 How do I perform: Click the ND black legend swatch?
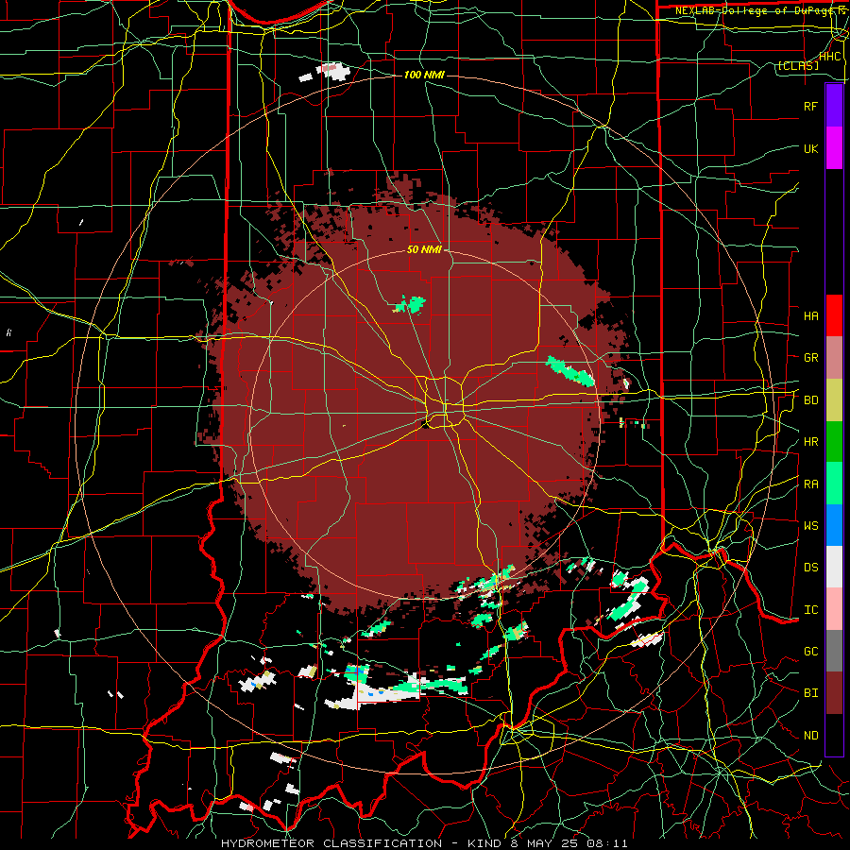click(x=834, y=735)
